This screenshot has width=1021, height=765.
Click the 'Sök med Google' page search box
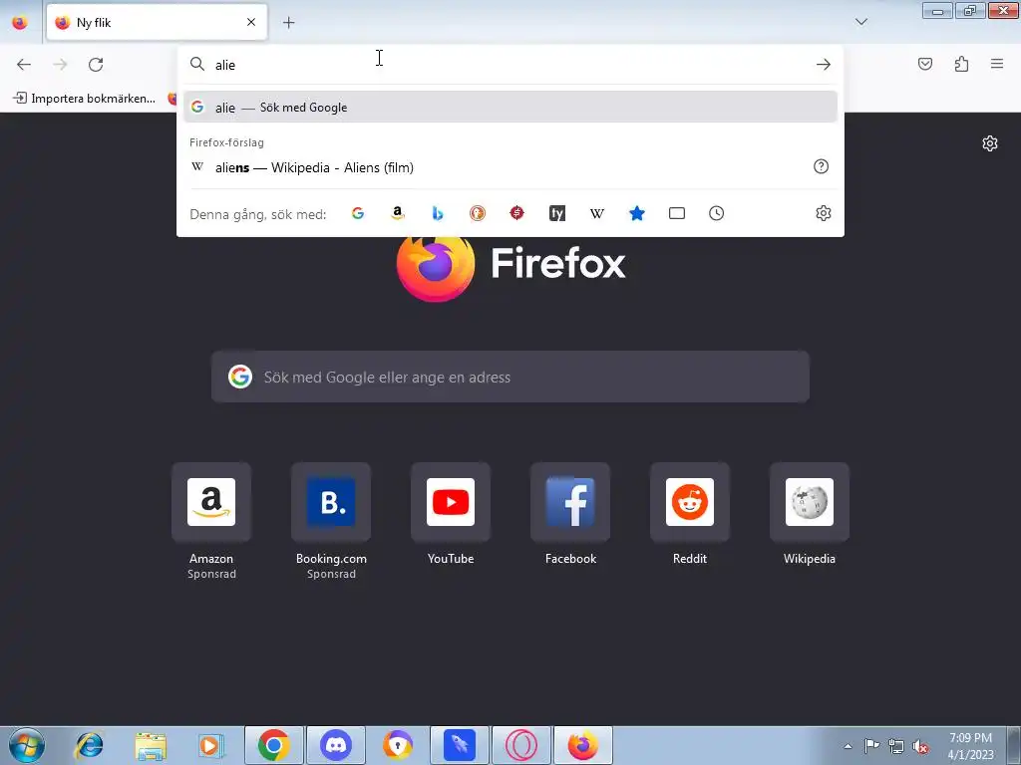click(x=510, y=377)
